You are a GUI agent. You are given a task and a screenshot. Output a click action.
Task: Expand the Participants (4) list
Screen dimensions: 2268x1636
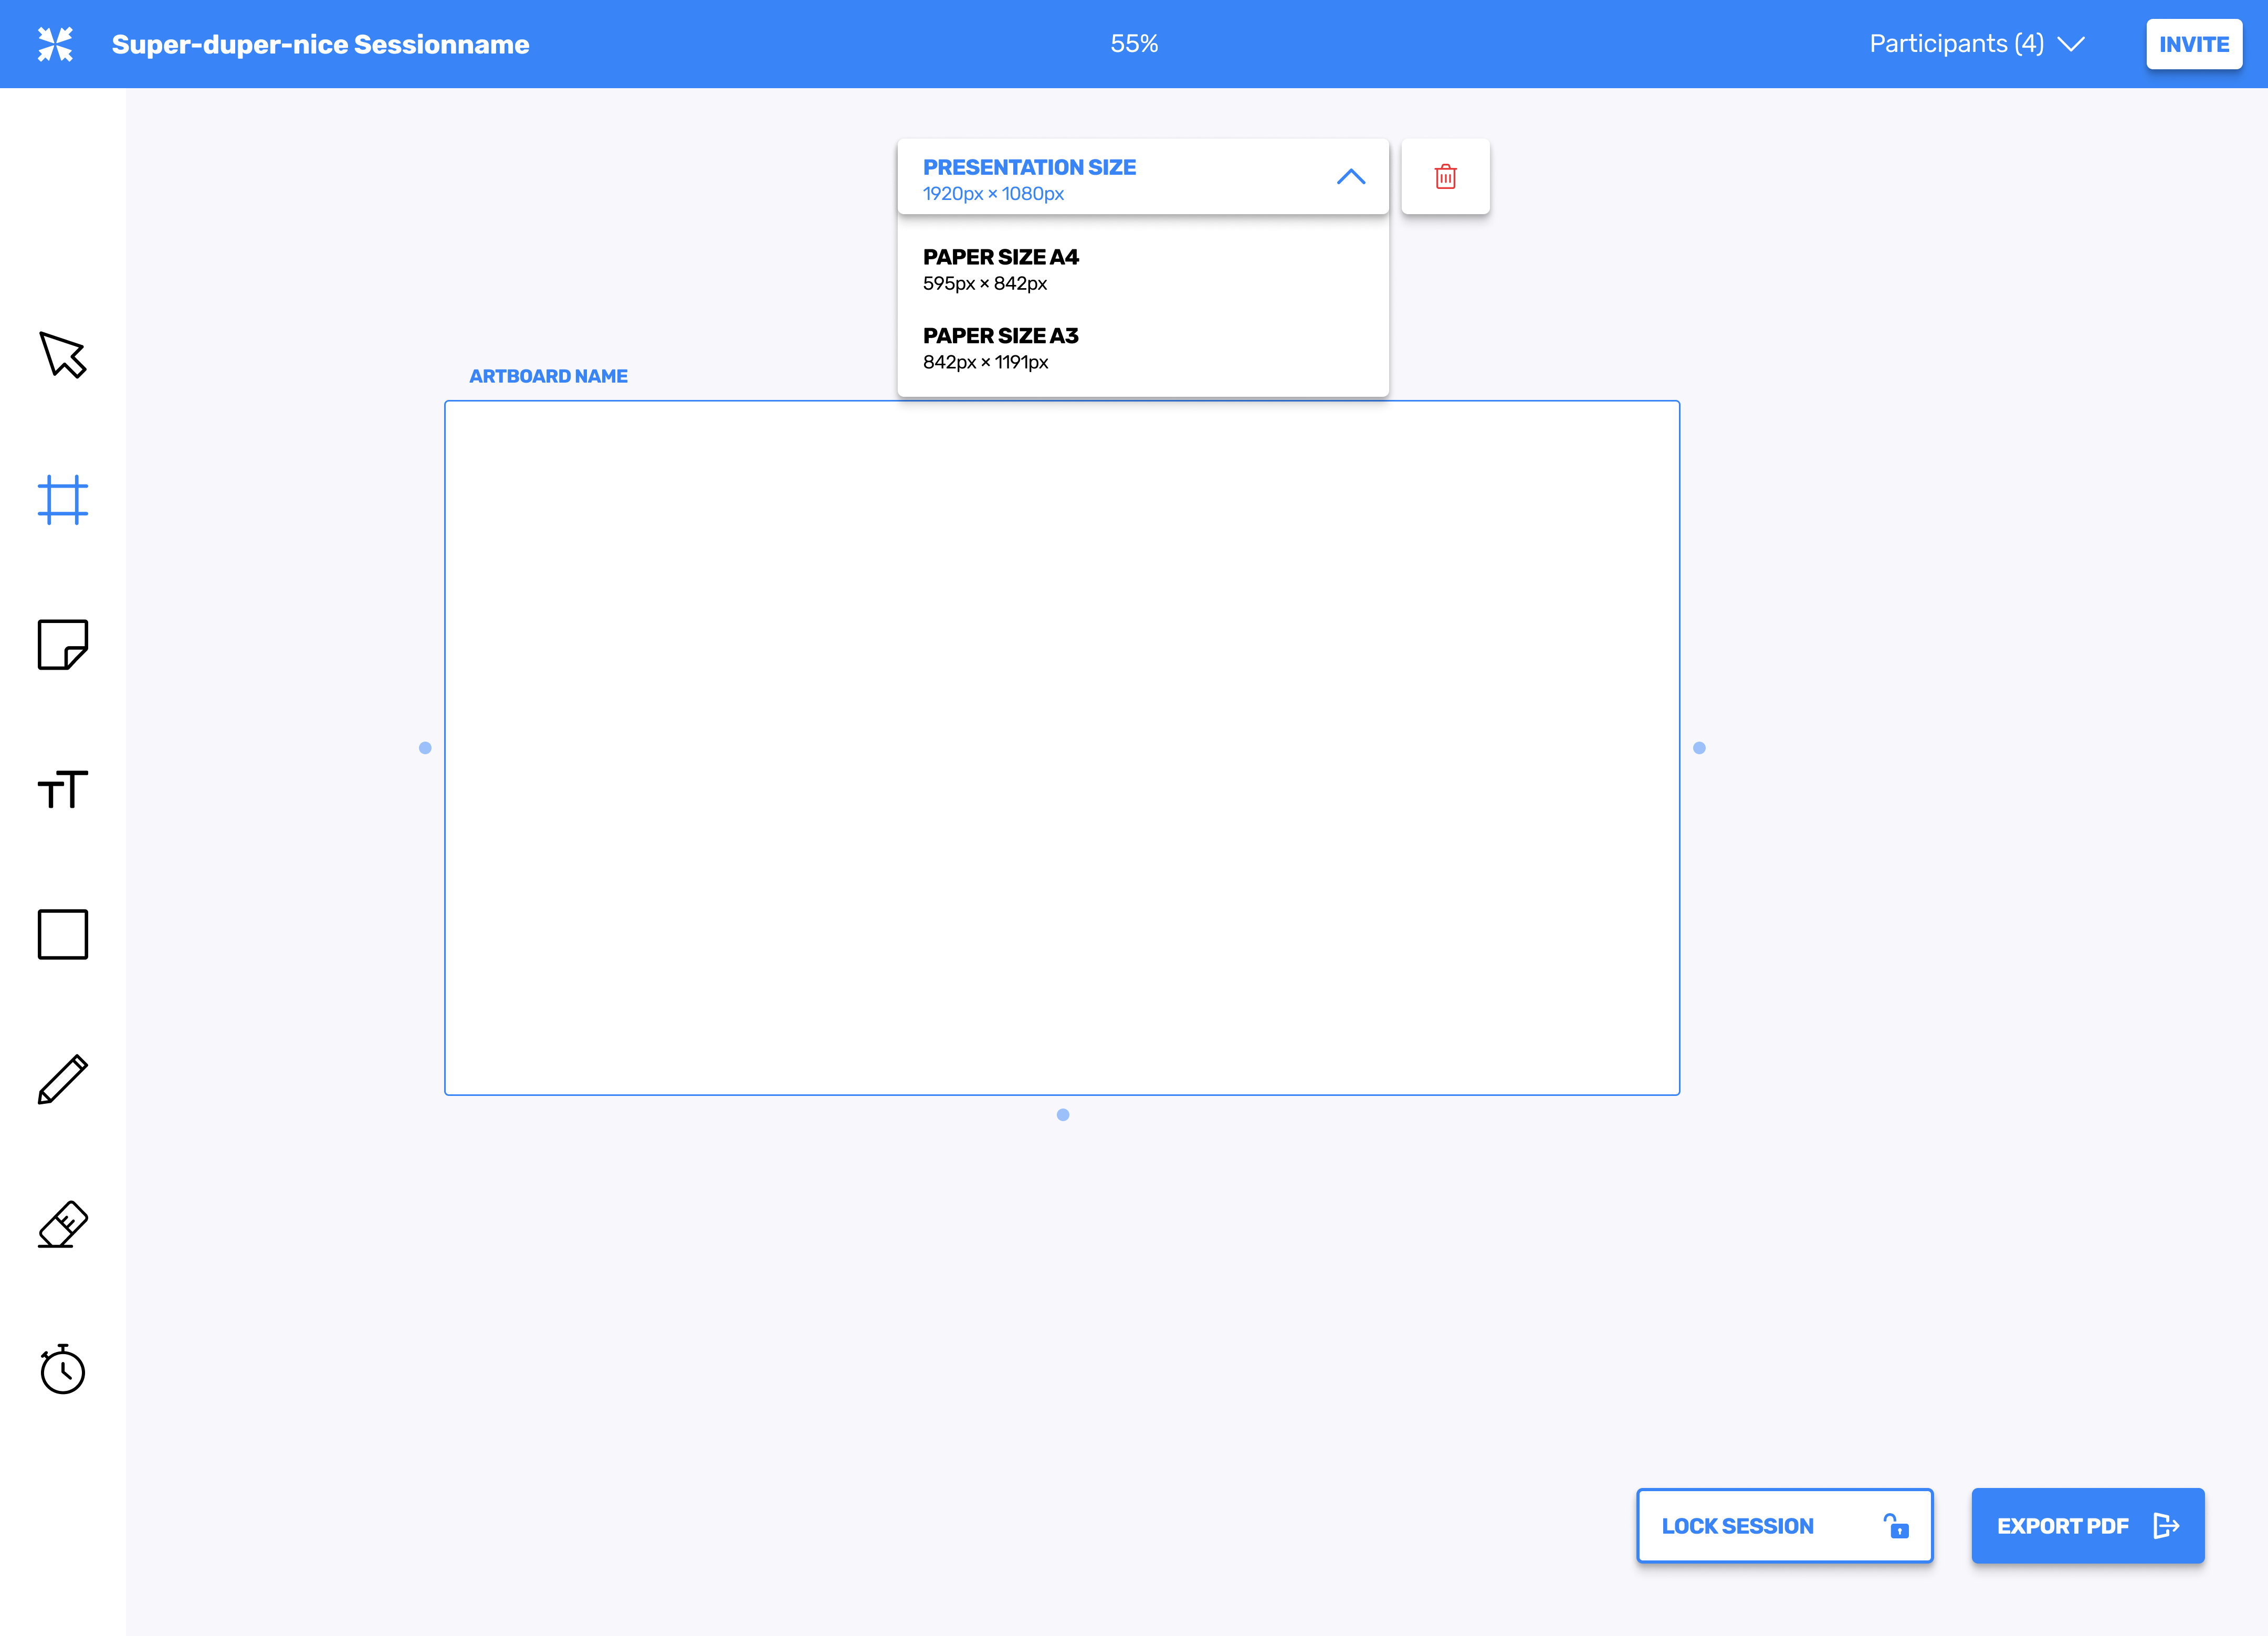pyautogui.click(x=1976, y=44)
